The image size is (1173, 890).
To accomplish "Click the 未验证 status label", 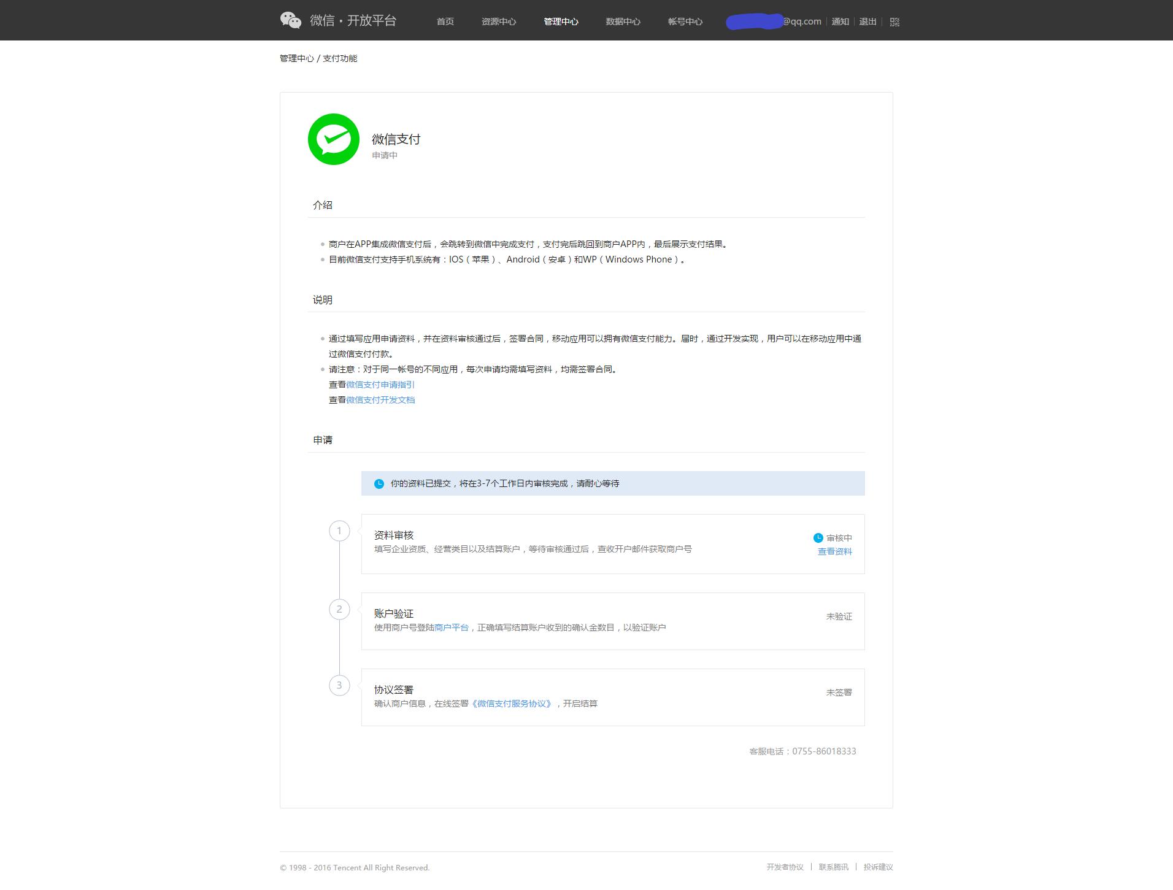I will (839, 616).
